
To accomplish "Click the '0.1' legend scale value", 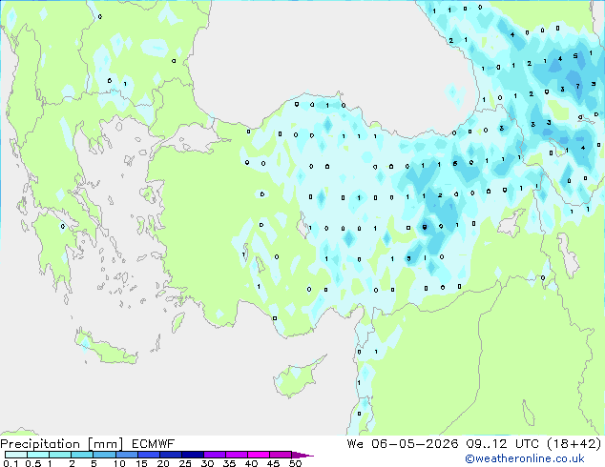I will click(x=10, y=463).
